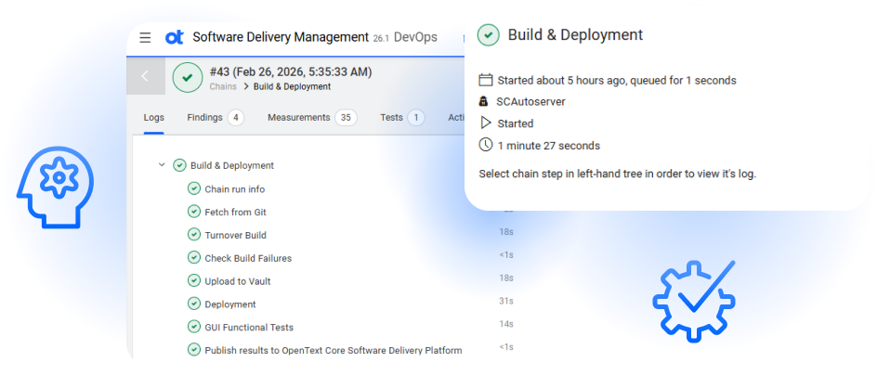Switch to the Measurements tab
The width and height of the screenshot is (877, 375).
[x=298, y=117]
